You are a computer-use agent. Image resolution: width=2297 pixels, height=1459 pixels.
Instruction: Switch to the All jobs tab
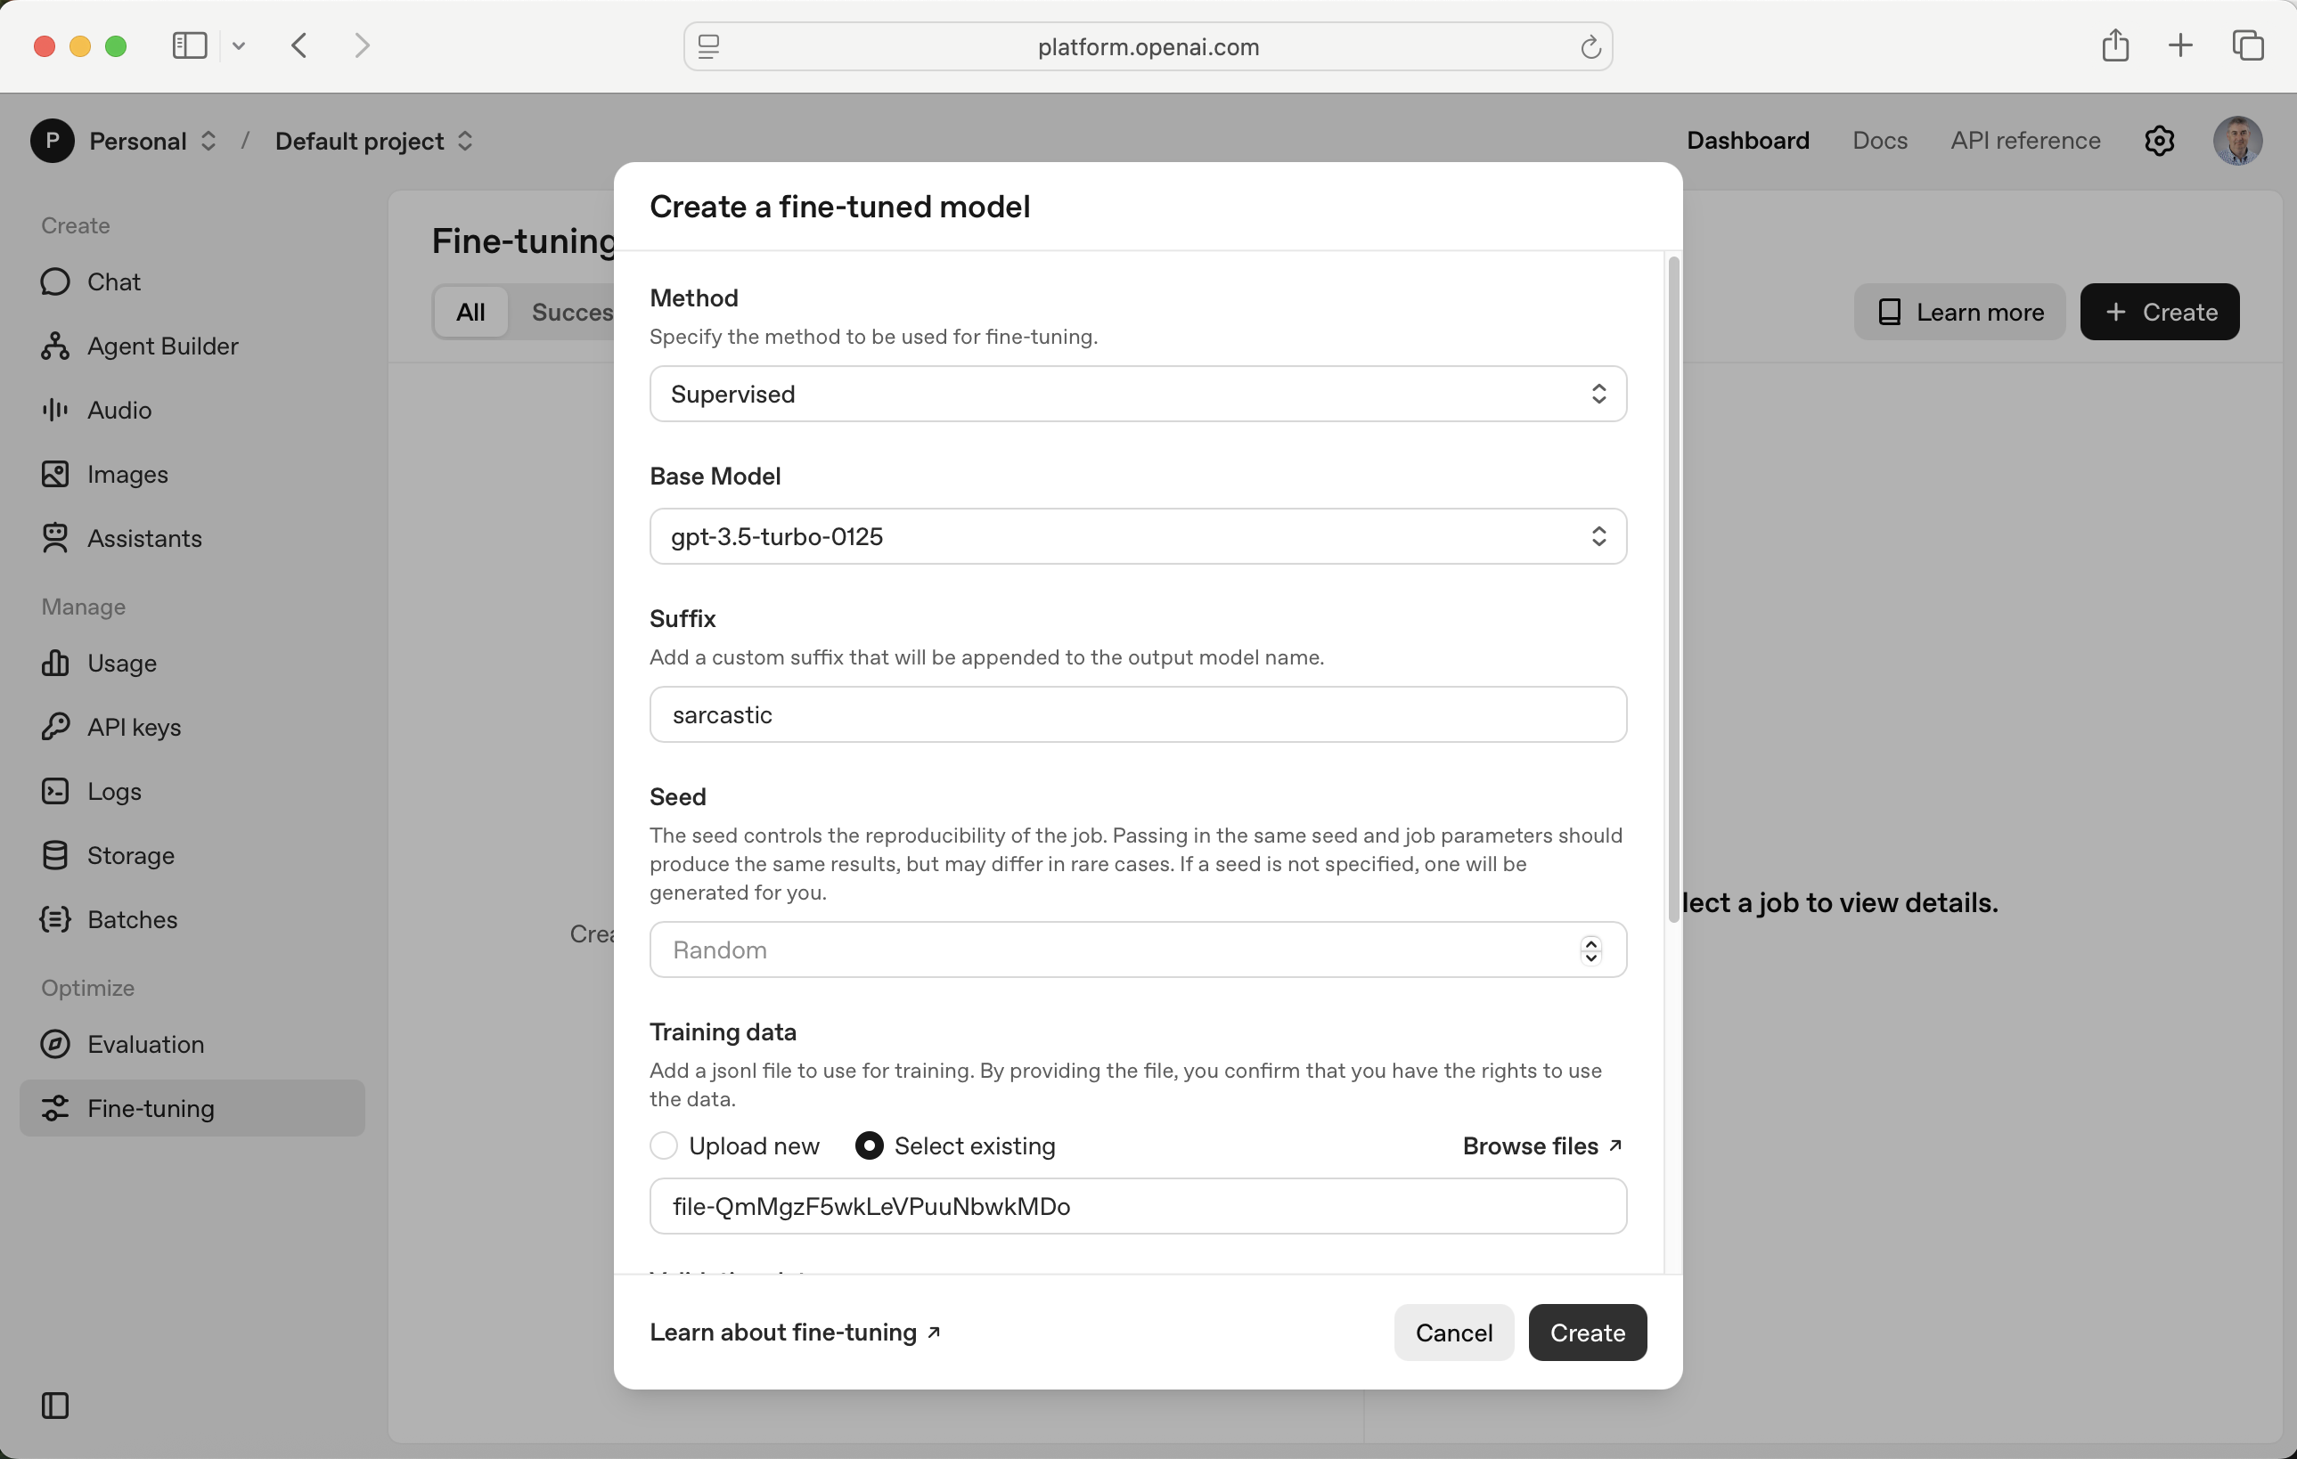click(x=470, y=312)
